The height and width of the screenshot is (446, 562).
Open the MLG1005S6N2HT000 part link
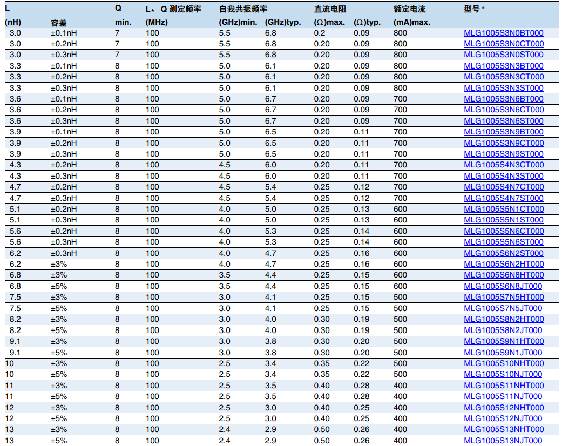tap(504, 264)
